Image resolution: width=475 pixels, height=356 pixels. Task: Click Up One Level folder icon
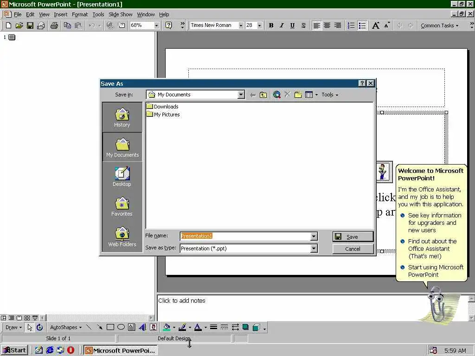click(x=263, y=95)
